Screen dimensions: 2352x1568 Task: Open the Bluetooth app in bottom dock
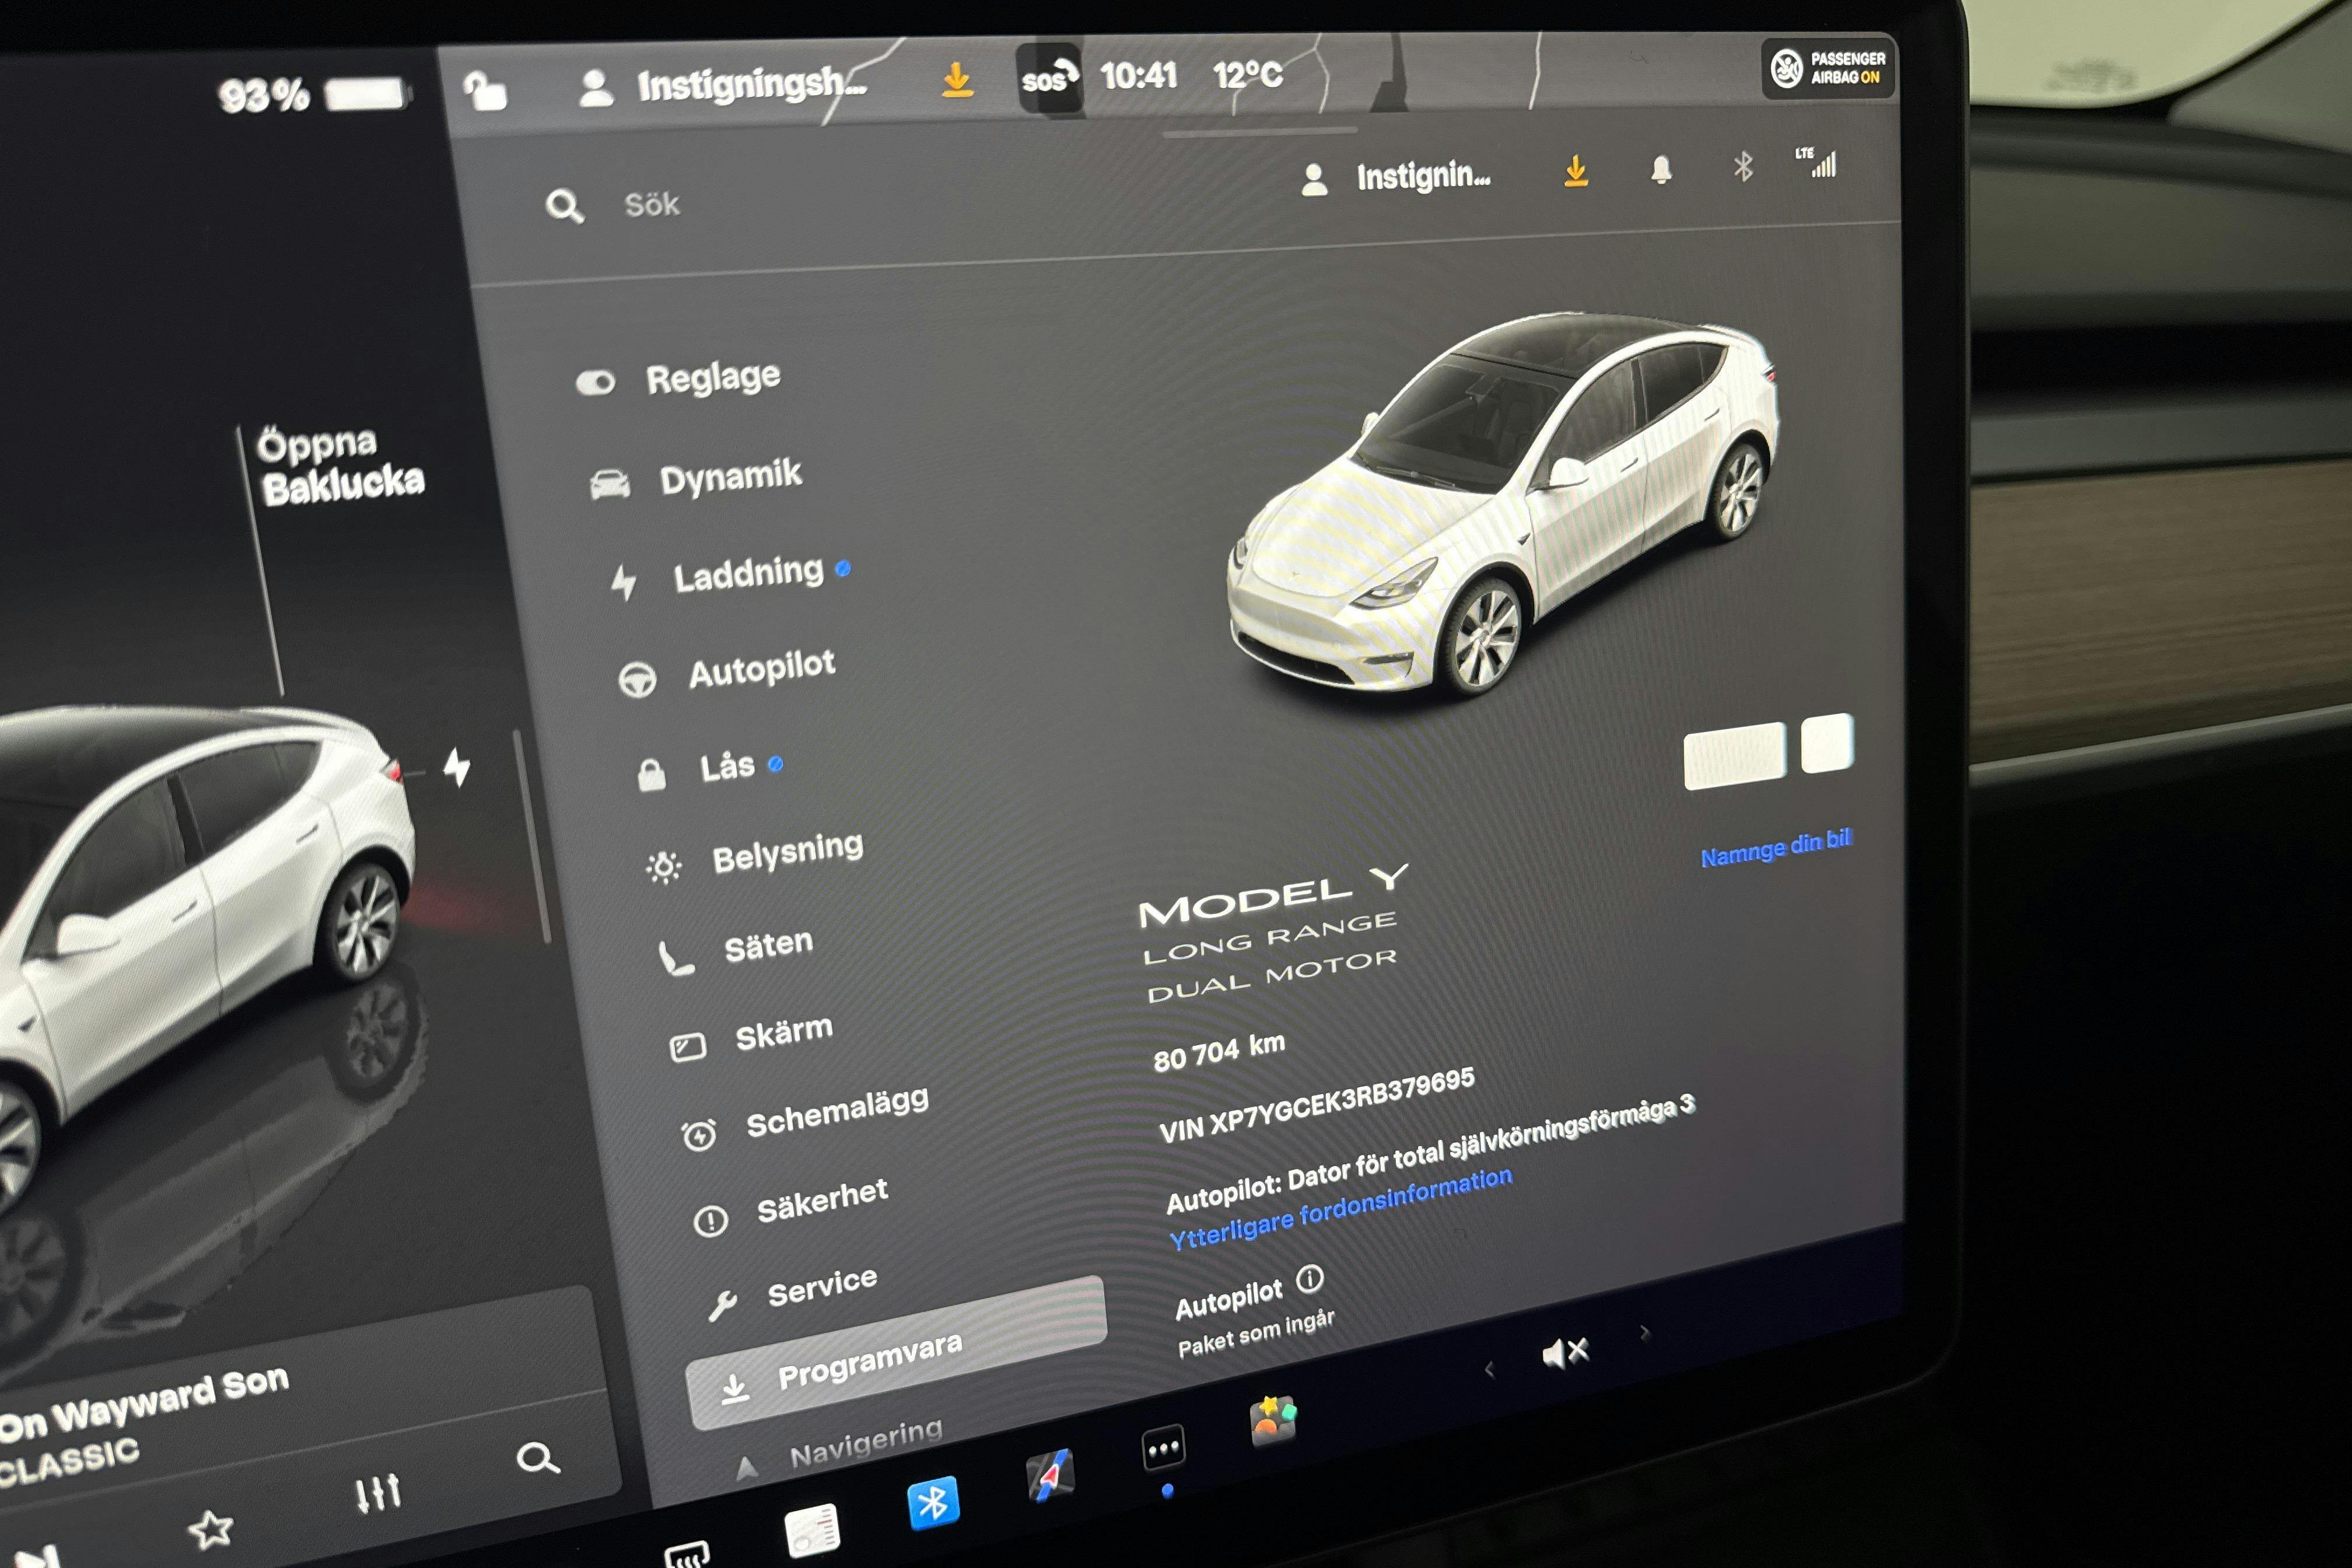[933, 1502]
